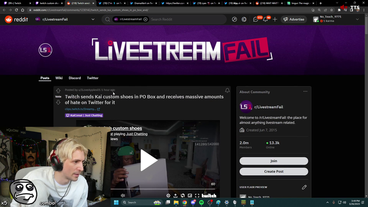Click the LivestreamFail community avatar
Viewport: 368px width, 207px height.
point(45,50)
